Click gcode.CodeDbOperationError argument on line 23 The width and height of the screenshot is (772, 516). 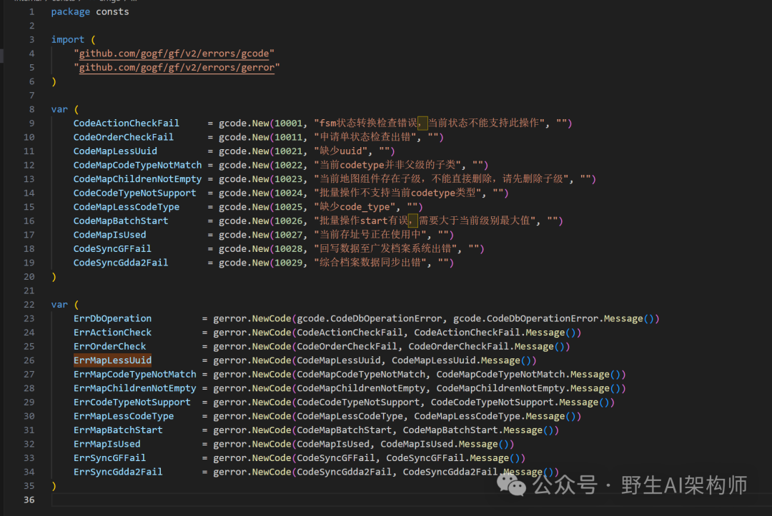click(x=370, y=318)
